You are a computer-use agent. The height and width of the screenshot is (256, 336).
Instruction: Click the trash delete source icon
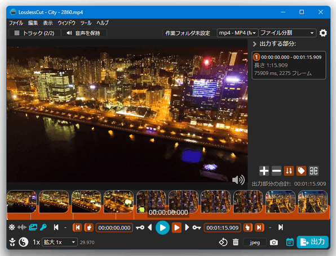tap(236, 242)
